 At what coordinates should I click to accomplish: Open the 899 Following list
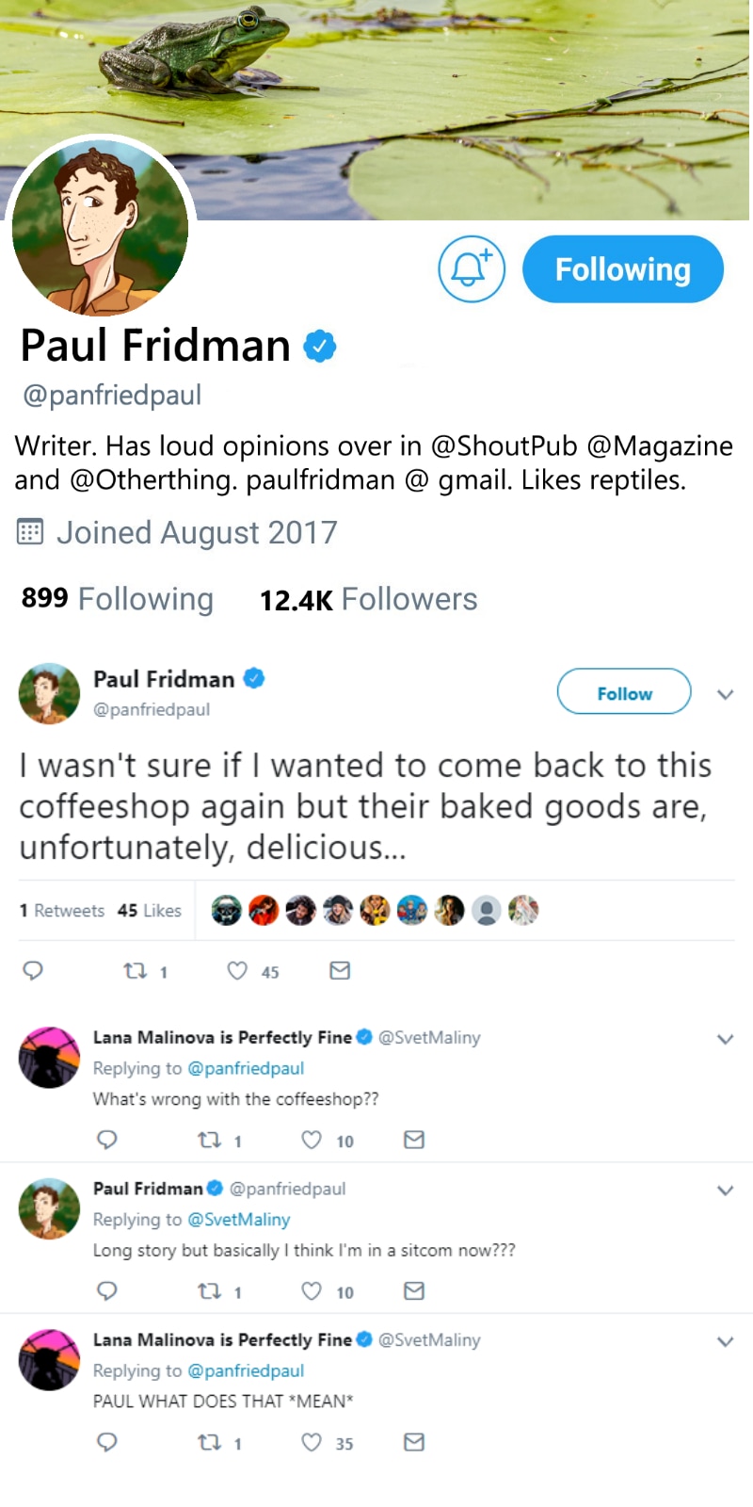coord(118,599)
